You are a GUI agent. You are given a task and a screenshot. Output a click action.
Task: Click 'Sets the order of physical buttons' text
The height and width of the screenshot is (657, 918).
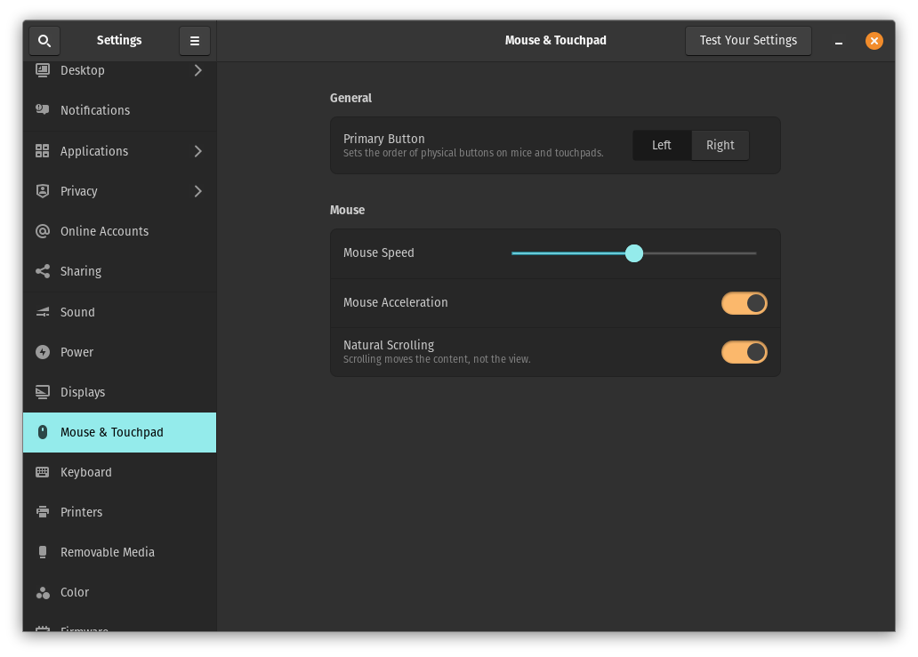[473, 153]
